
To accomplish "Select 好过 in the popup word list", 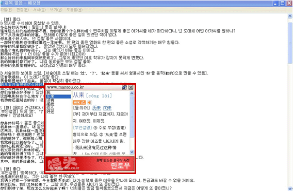I will tap(50, 112).
